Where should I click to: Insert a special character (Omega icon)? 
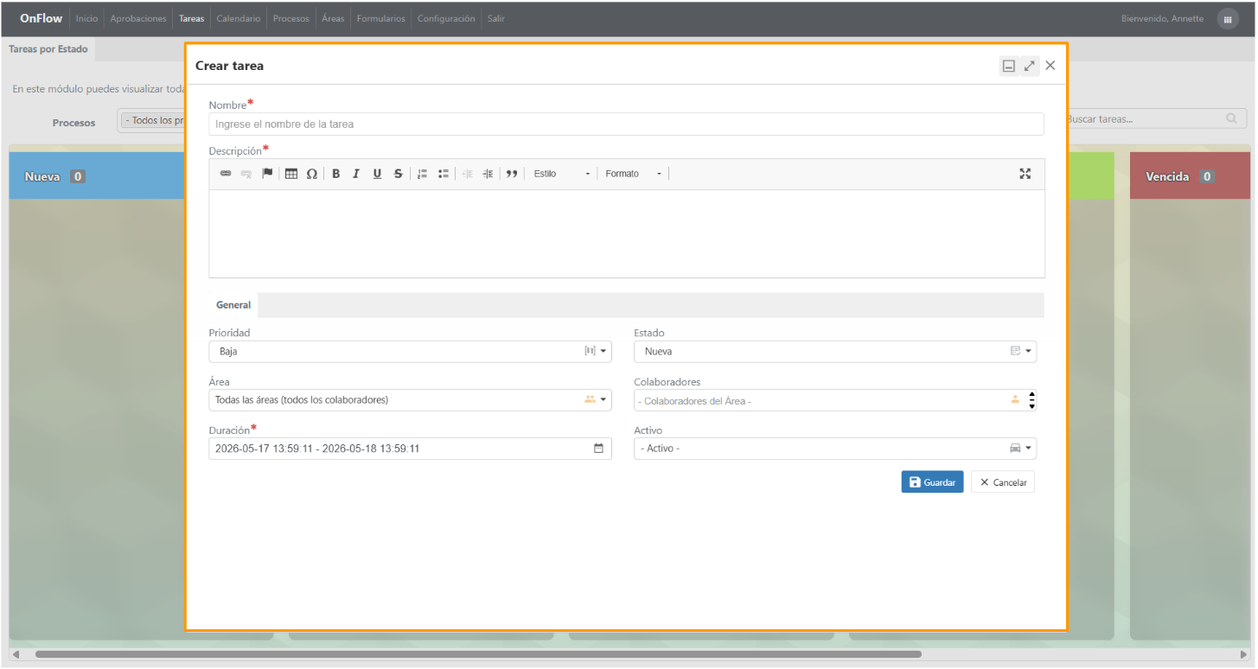coord(312,174)
